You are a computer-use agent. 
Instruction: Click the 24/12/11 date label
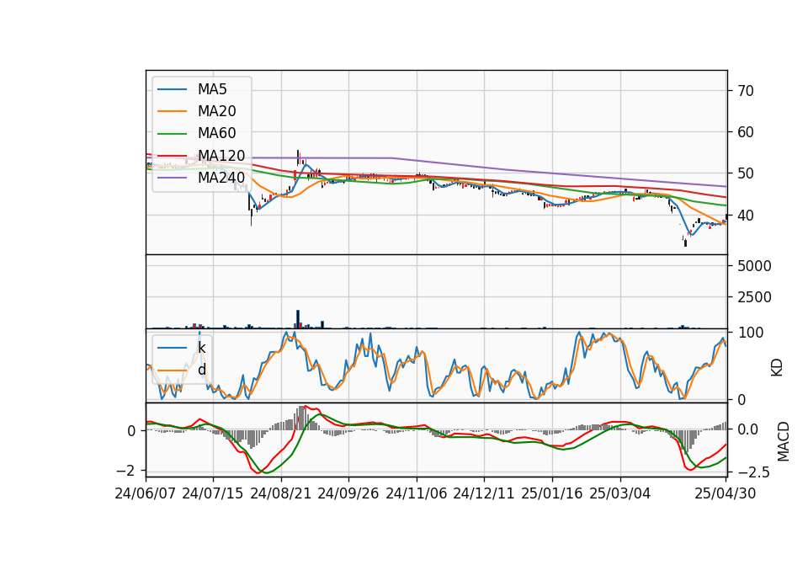[x=484, y=493]
